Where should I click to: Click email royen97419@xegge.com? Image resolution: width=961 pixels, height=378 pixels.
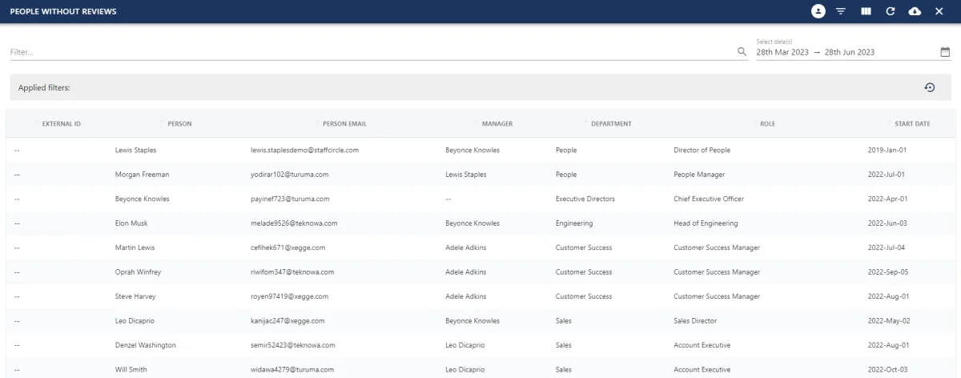click(x=289, y=296)
